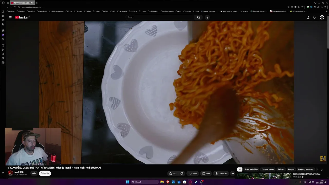Open the WordPress bookmarks folder
The height and width of the screenshot is (185, 329).
click(x=42, y=11)
